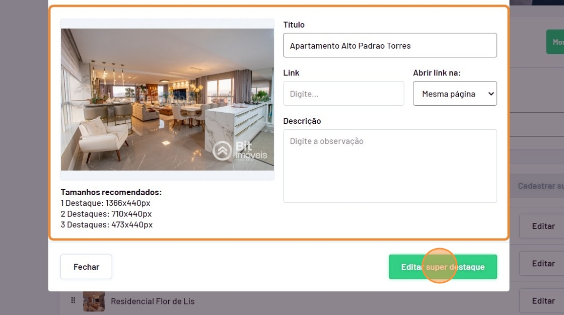The image size is (564, 315).
Task: Grab the drag handle beside Residencial Flor de Lis
Action: pos(73,300)
